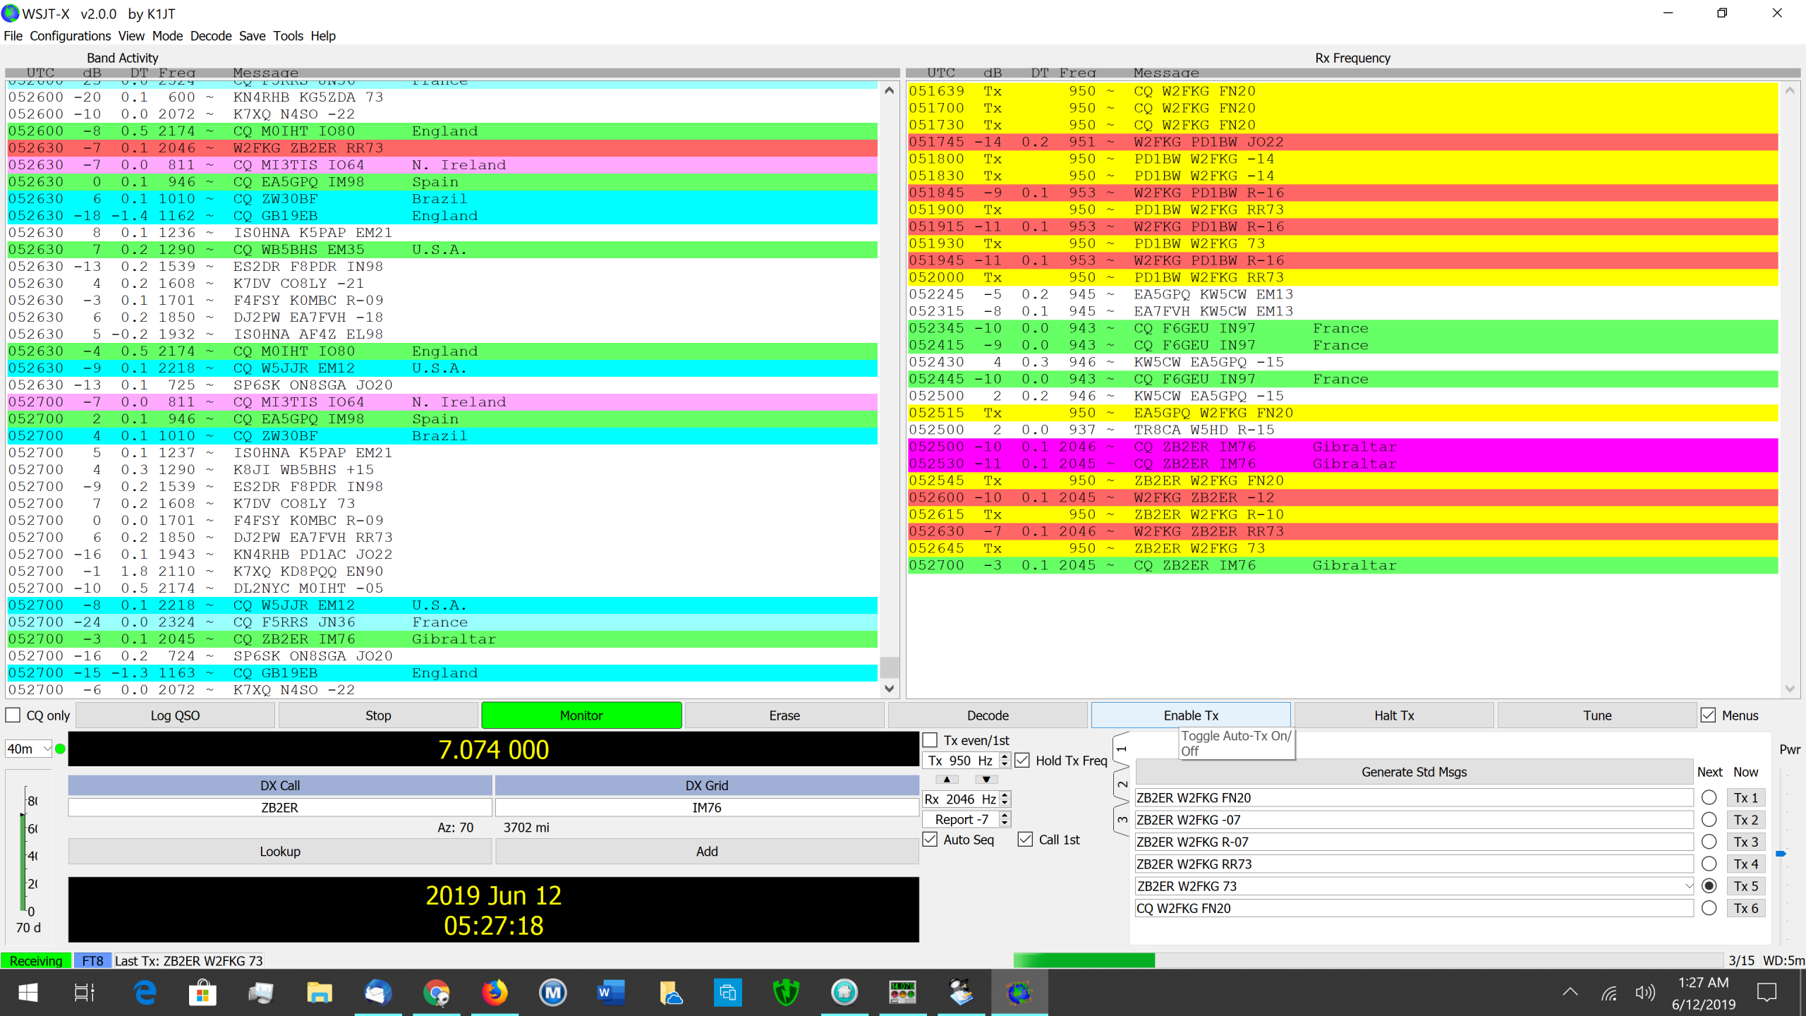Viewport: 1806px width, 1016px height.
Task: Open Thunderbird mail from the taskbar
Action: pyautogui.click(x=379, y=993)
